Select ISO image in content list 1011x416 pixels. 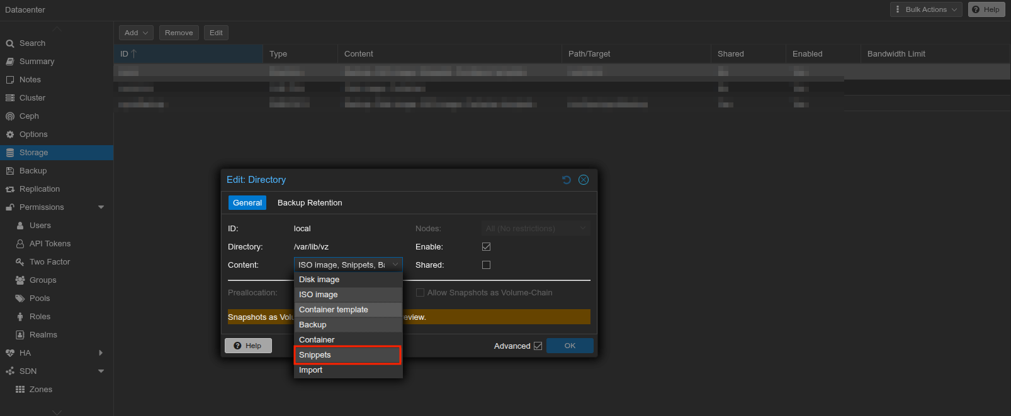click(348, 295)
